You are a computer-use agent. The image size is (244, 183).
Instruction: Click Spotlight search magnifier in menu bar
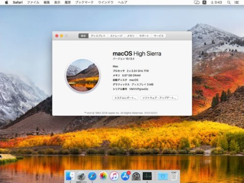(x=229, y=3)
